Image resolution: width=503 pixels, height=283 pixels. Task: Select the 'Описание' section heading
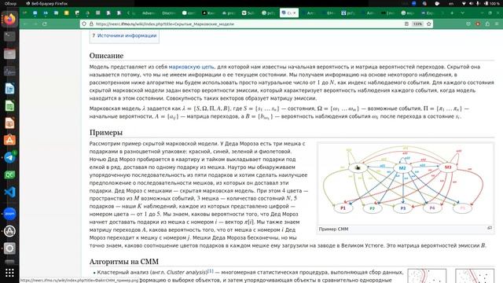(106, 56)
